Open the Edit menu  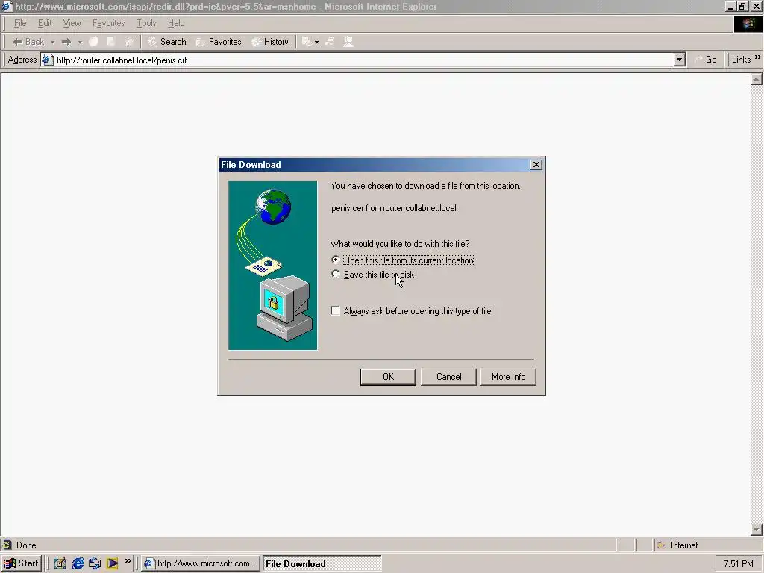coord(45,23)
